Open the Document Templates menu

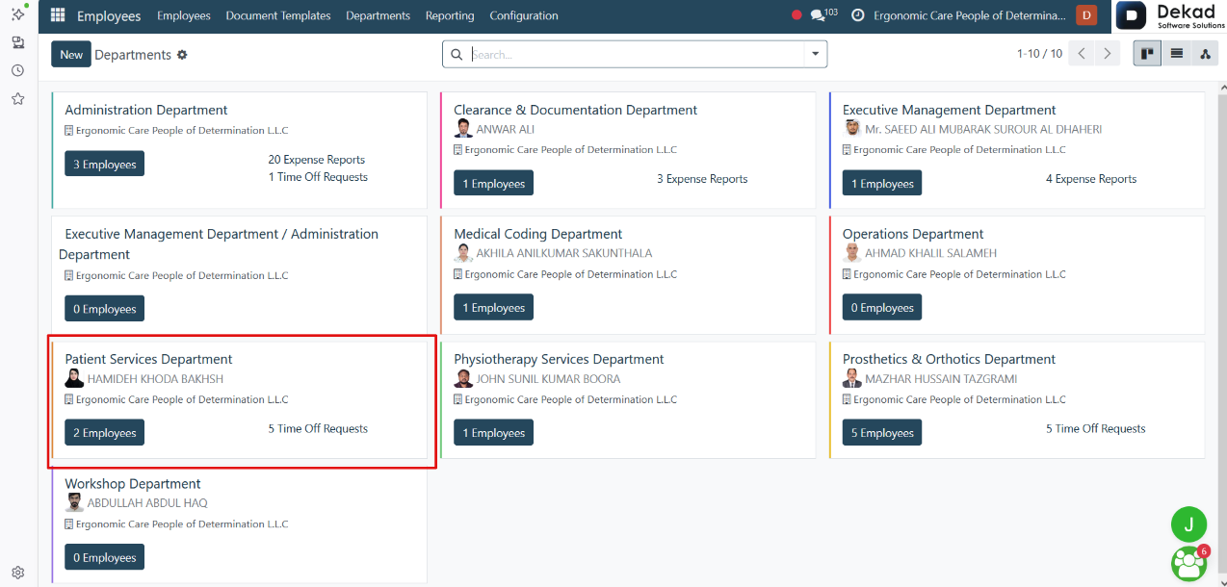(x=278, y=15)
